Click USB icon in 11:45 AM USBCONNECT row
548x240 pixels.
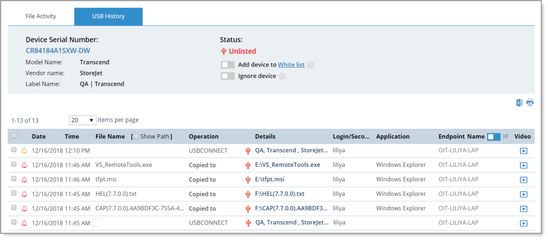pyautogui.click(x=248, y=223)
